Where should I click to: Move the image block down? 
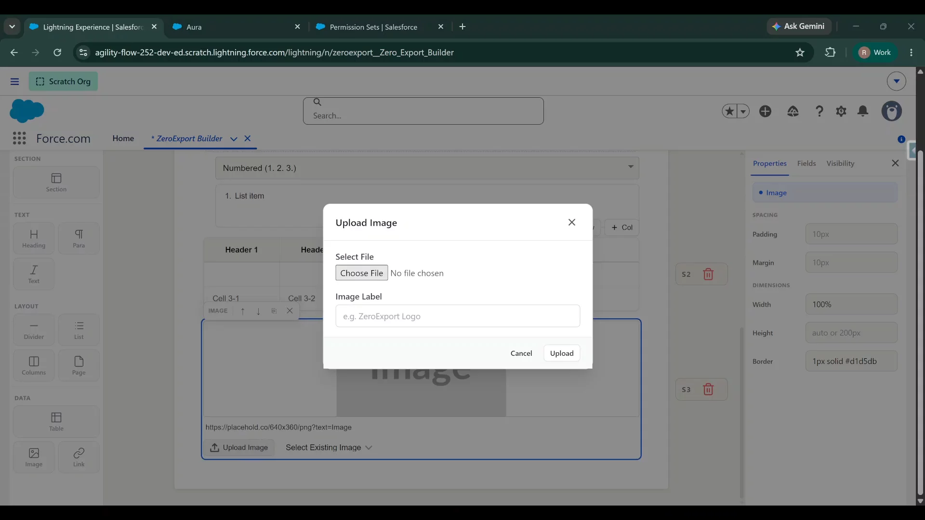pyautogui.click(x=258, y=311)
